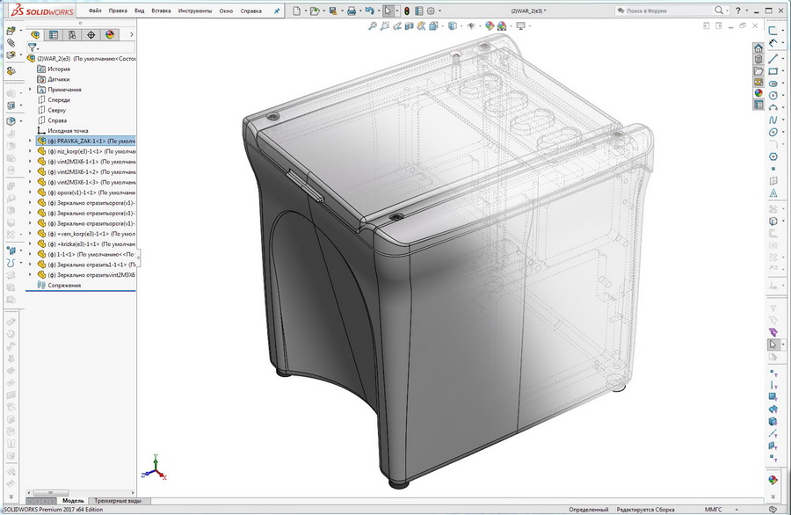Open the File Explorer folder icon in task pane

coord(758,70)
